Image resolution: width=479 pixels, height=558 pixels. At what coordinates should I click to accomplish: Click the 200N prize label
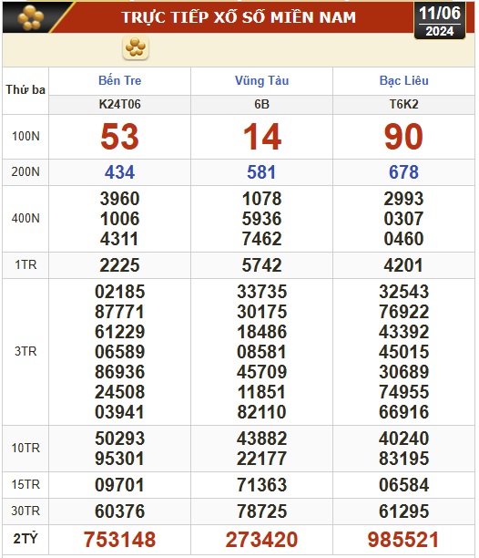(x=25, y=172)
